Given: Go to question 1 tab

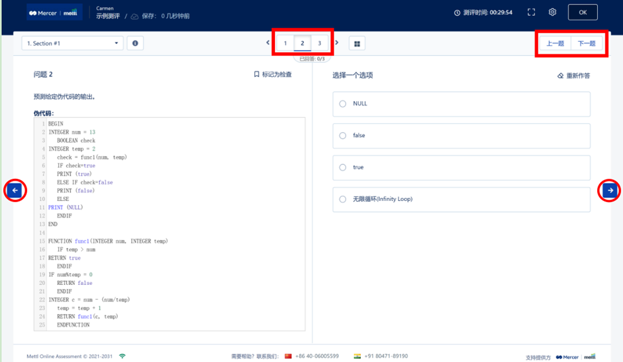Looking at the screenshot, I should 286,44.
